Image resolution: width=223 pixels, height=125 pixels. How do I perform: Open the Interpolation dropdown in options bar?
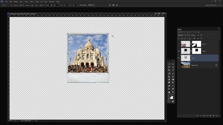tap(91, 5)
